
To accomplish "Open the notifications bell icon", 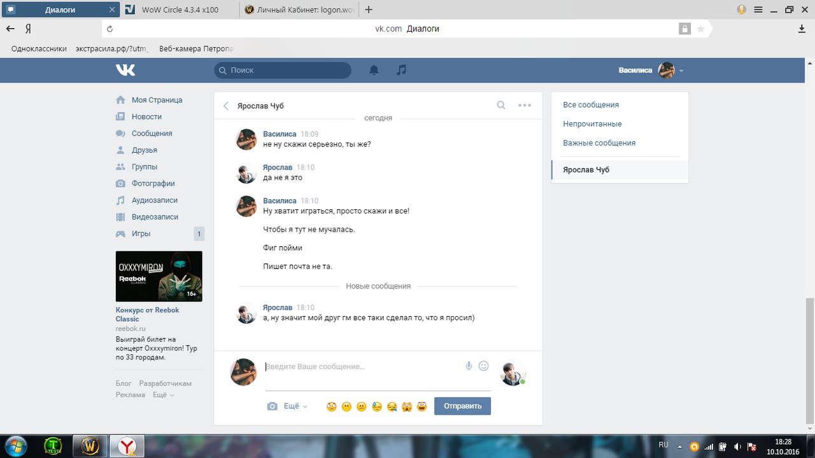I will point(374,70).
